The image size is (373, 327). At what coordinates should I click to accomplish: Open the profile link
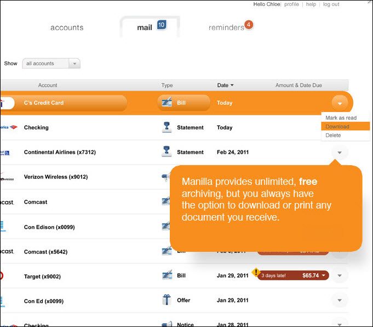(x=291, y=4)
